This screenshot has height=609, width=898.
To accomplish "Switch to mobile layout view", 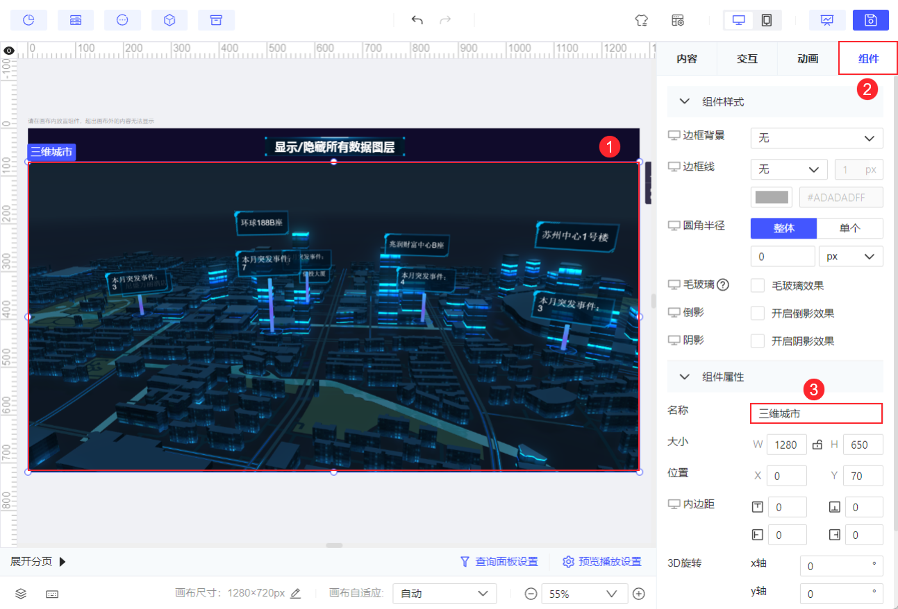I will tap(767, 20).
